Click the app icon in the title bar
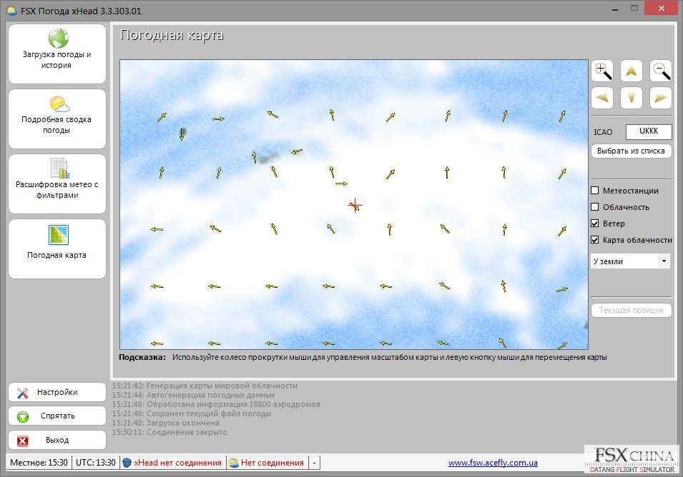Screen dimensions: 683x477 [11, 11]
